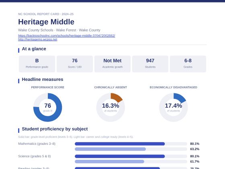Screen dimensions: 225x169
Task: Click the Performance Score donut chart
Action: [48, 107]
